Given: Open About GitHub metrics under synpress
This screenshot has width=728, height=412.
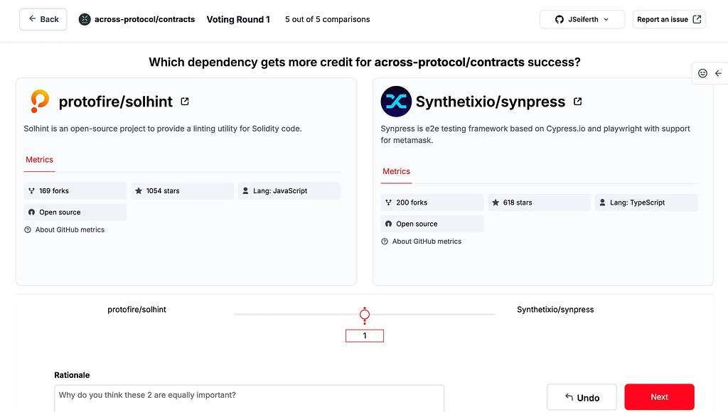Looking at the screenshot, I should pyautogui.click(x=427, y=242).
